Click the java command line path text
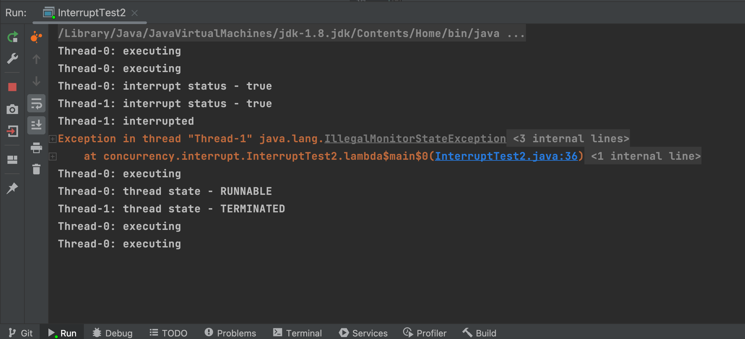Image resolution: width=745 pixels, height=339 pixels. pos(292,33)
